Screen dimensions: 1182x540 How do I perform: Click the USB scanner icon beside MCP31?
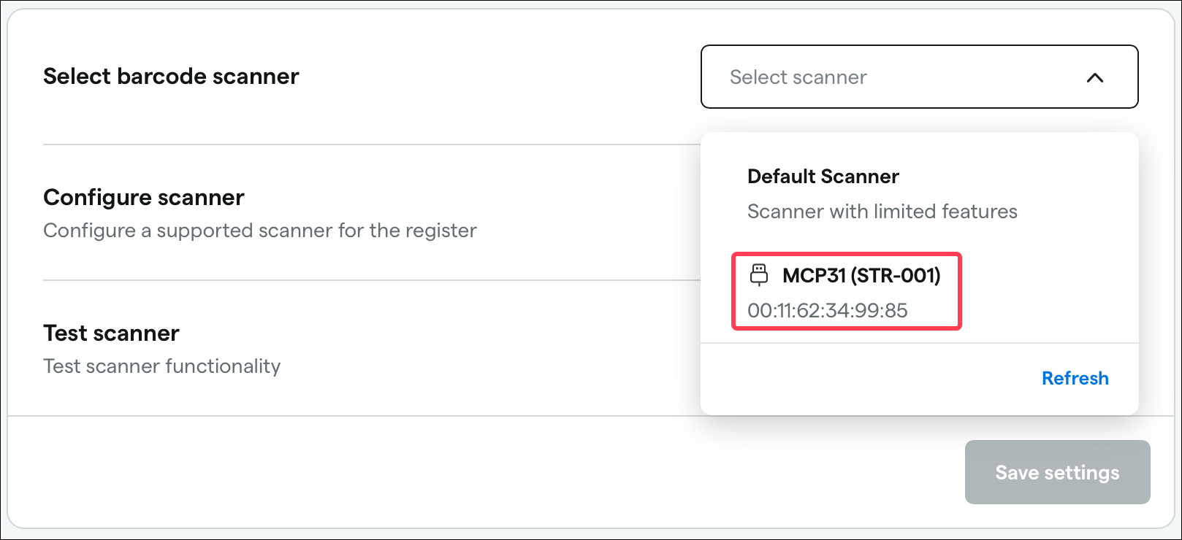759,275
